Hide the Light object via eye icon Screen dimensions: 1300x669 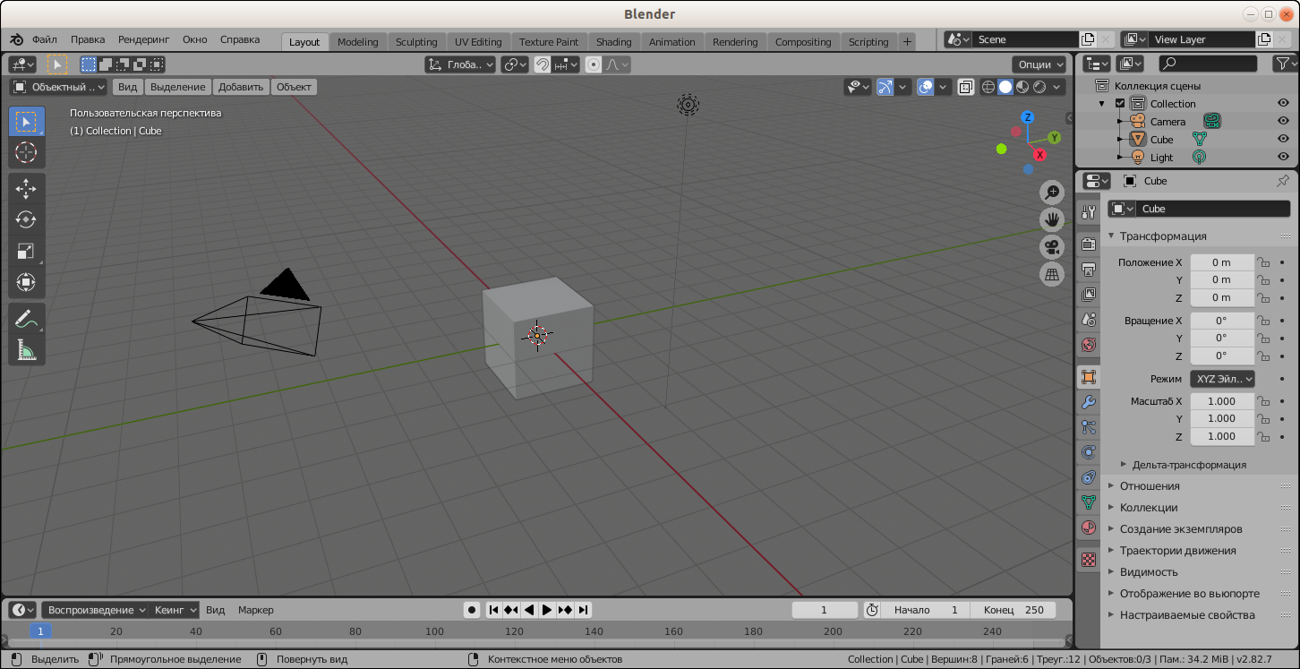click(1283, 158)
